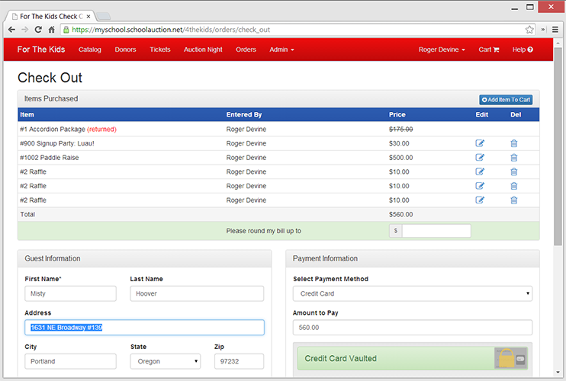Click the page vertical scrollbar thumb
This screenshot has width=566, height=381.
[558, 146]
